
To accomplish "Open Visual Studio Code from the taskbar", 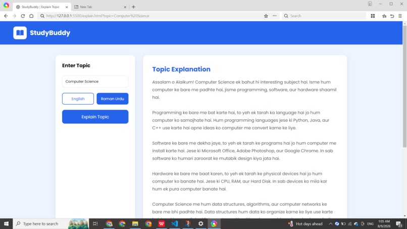I will pos(174,223).
